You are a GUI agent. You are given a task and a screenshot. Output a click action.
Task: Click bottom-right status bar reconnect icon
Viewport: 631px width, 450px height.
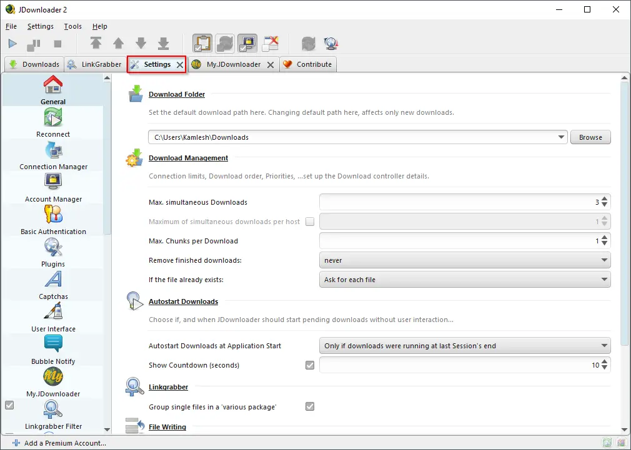(x=607, y=443)
